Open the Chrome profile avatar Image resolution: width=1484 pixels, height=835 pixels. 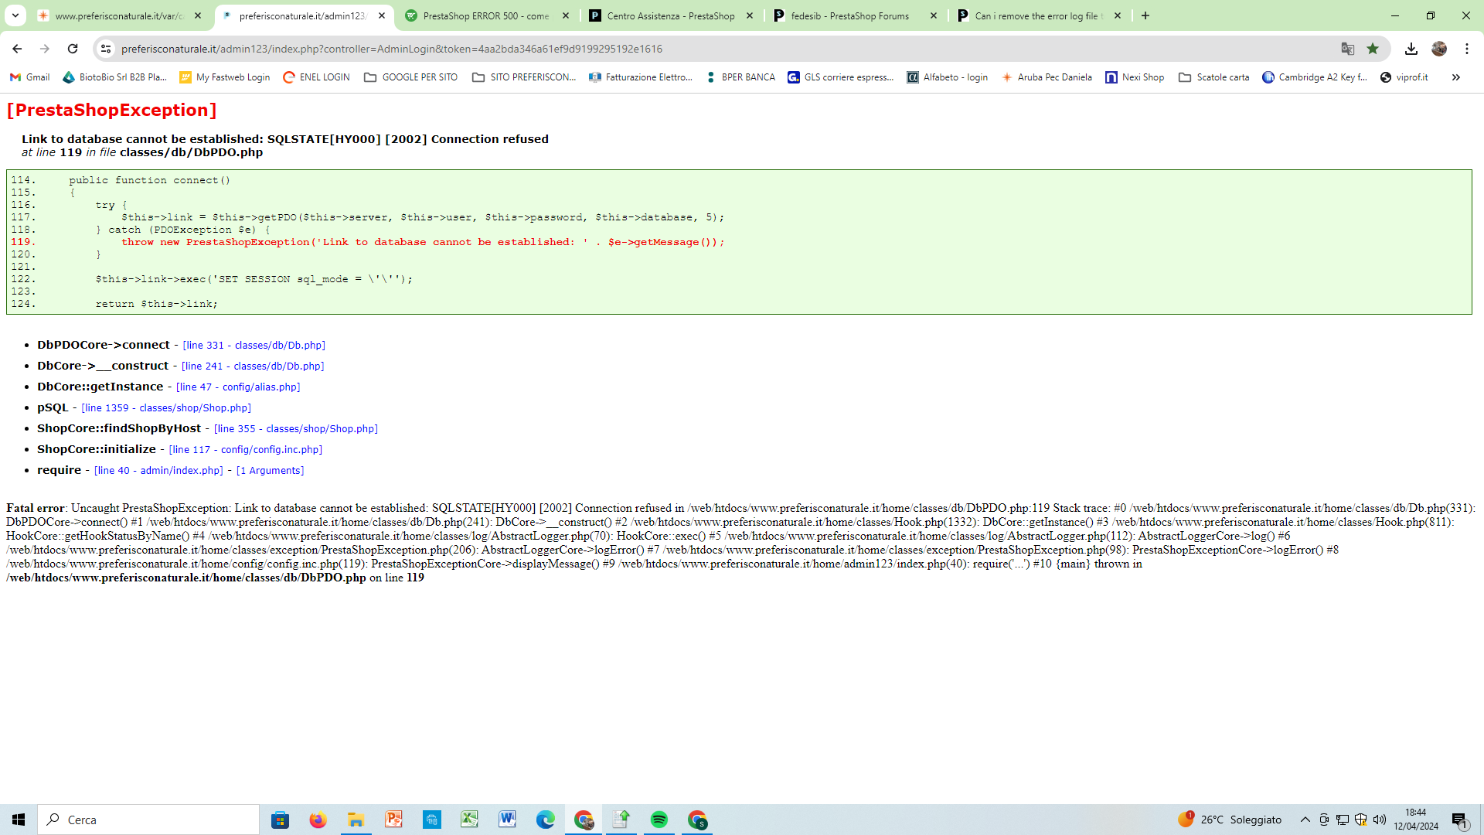[x=1439, y=49]
